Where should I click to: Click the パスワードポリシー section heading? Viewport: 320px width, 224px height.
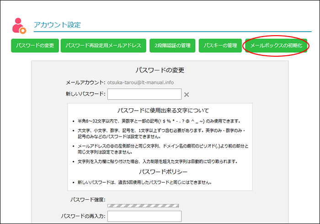click(x=160, y=172)
